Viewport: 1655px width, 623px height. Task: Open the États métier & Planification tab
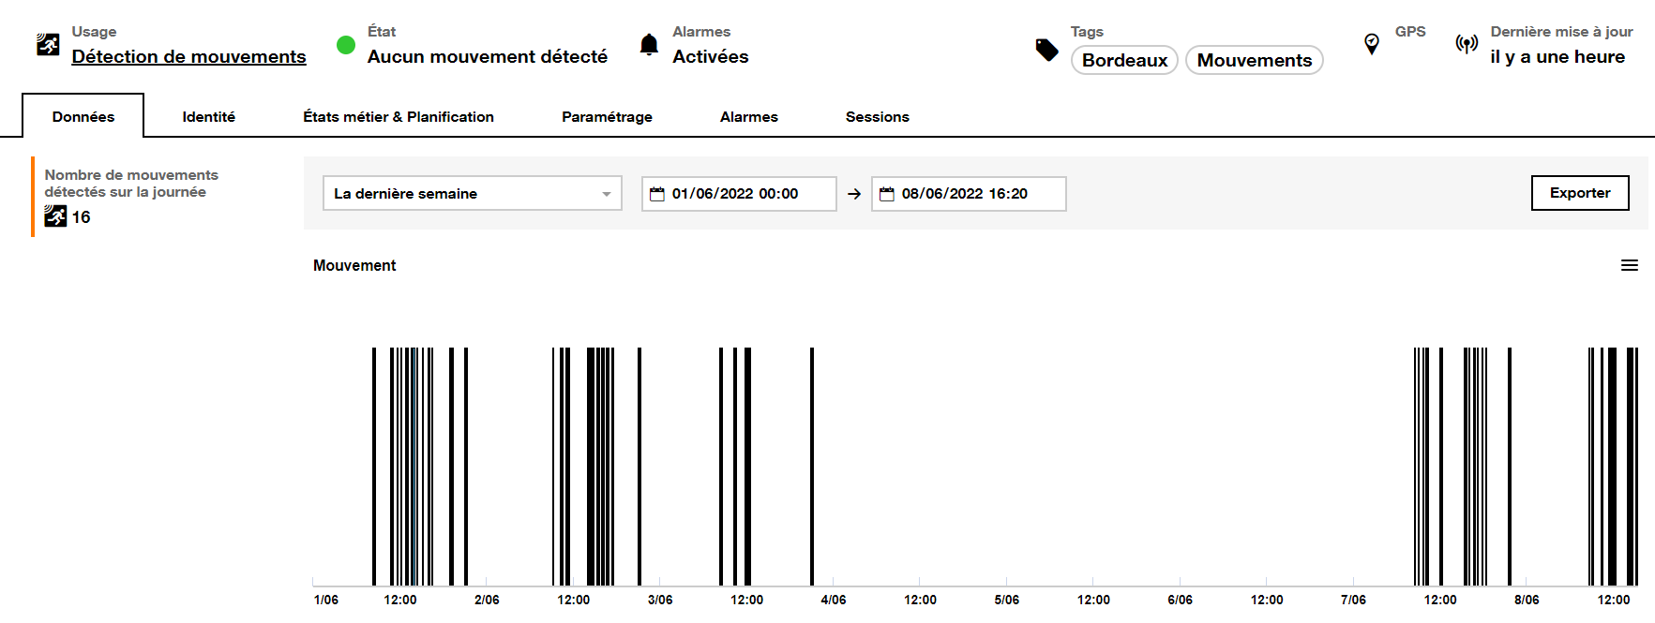pyautogui.click(x=399, y=117)
